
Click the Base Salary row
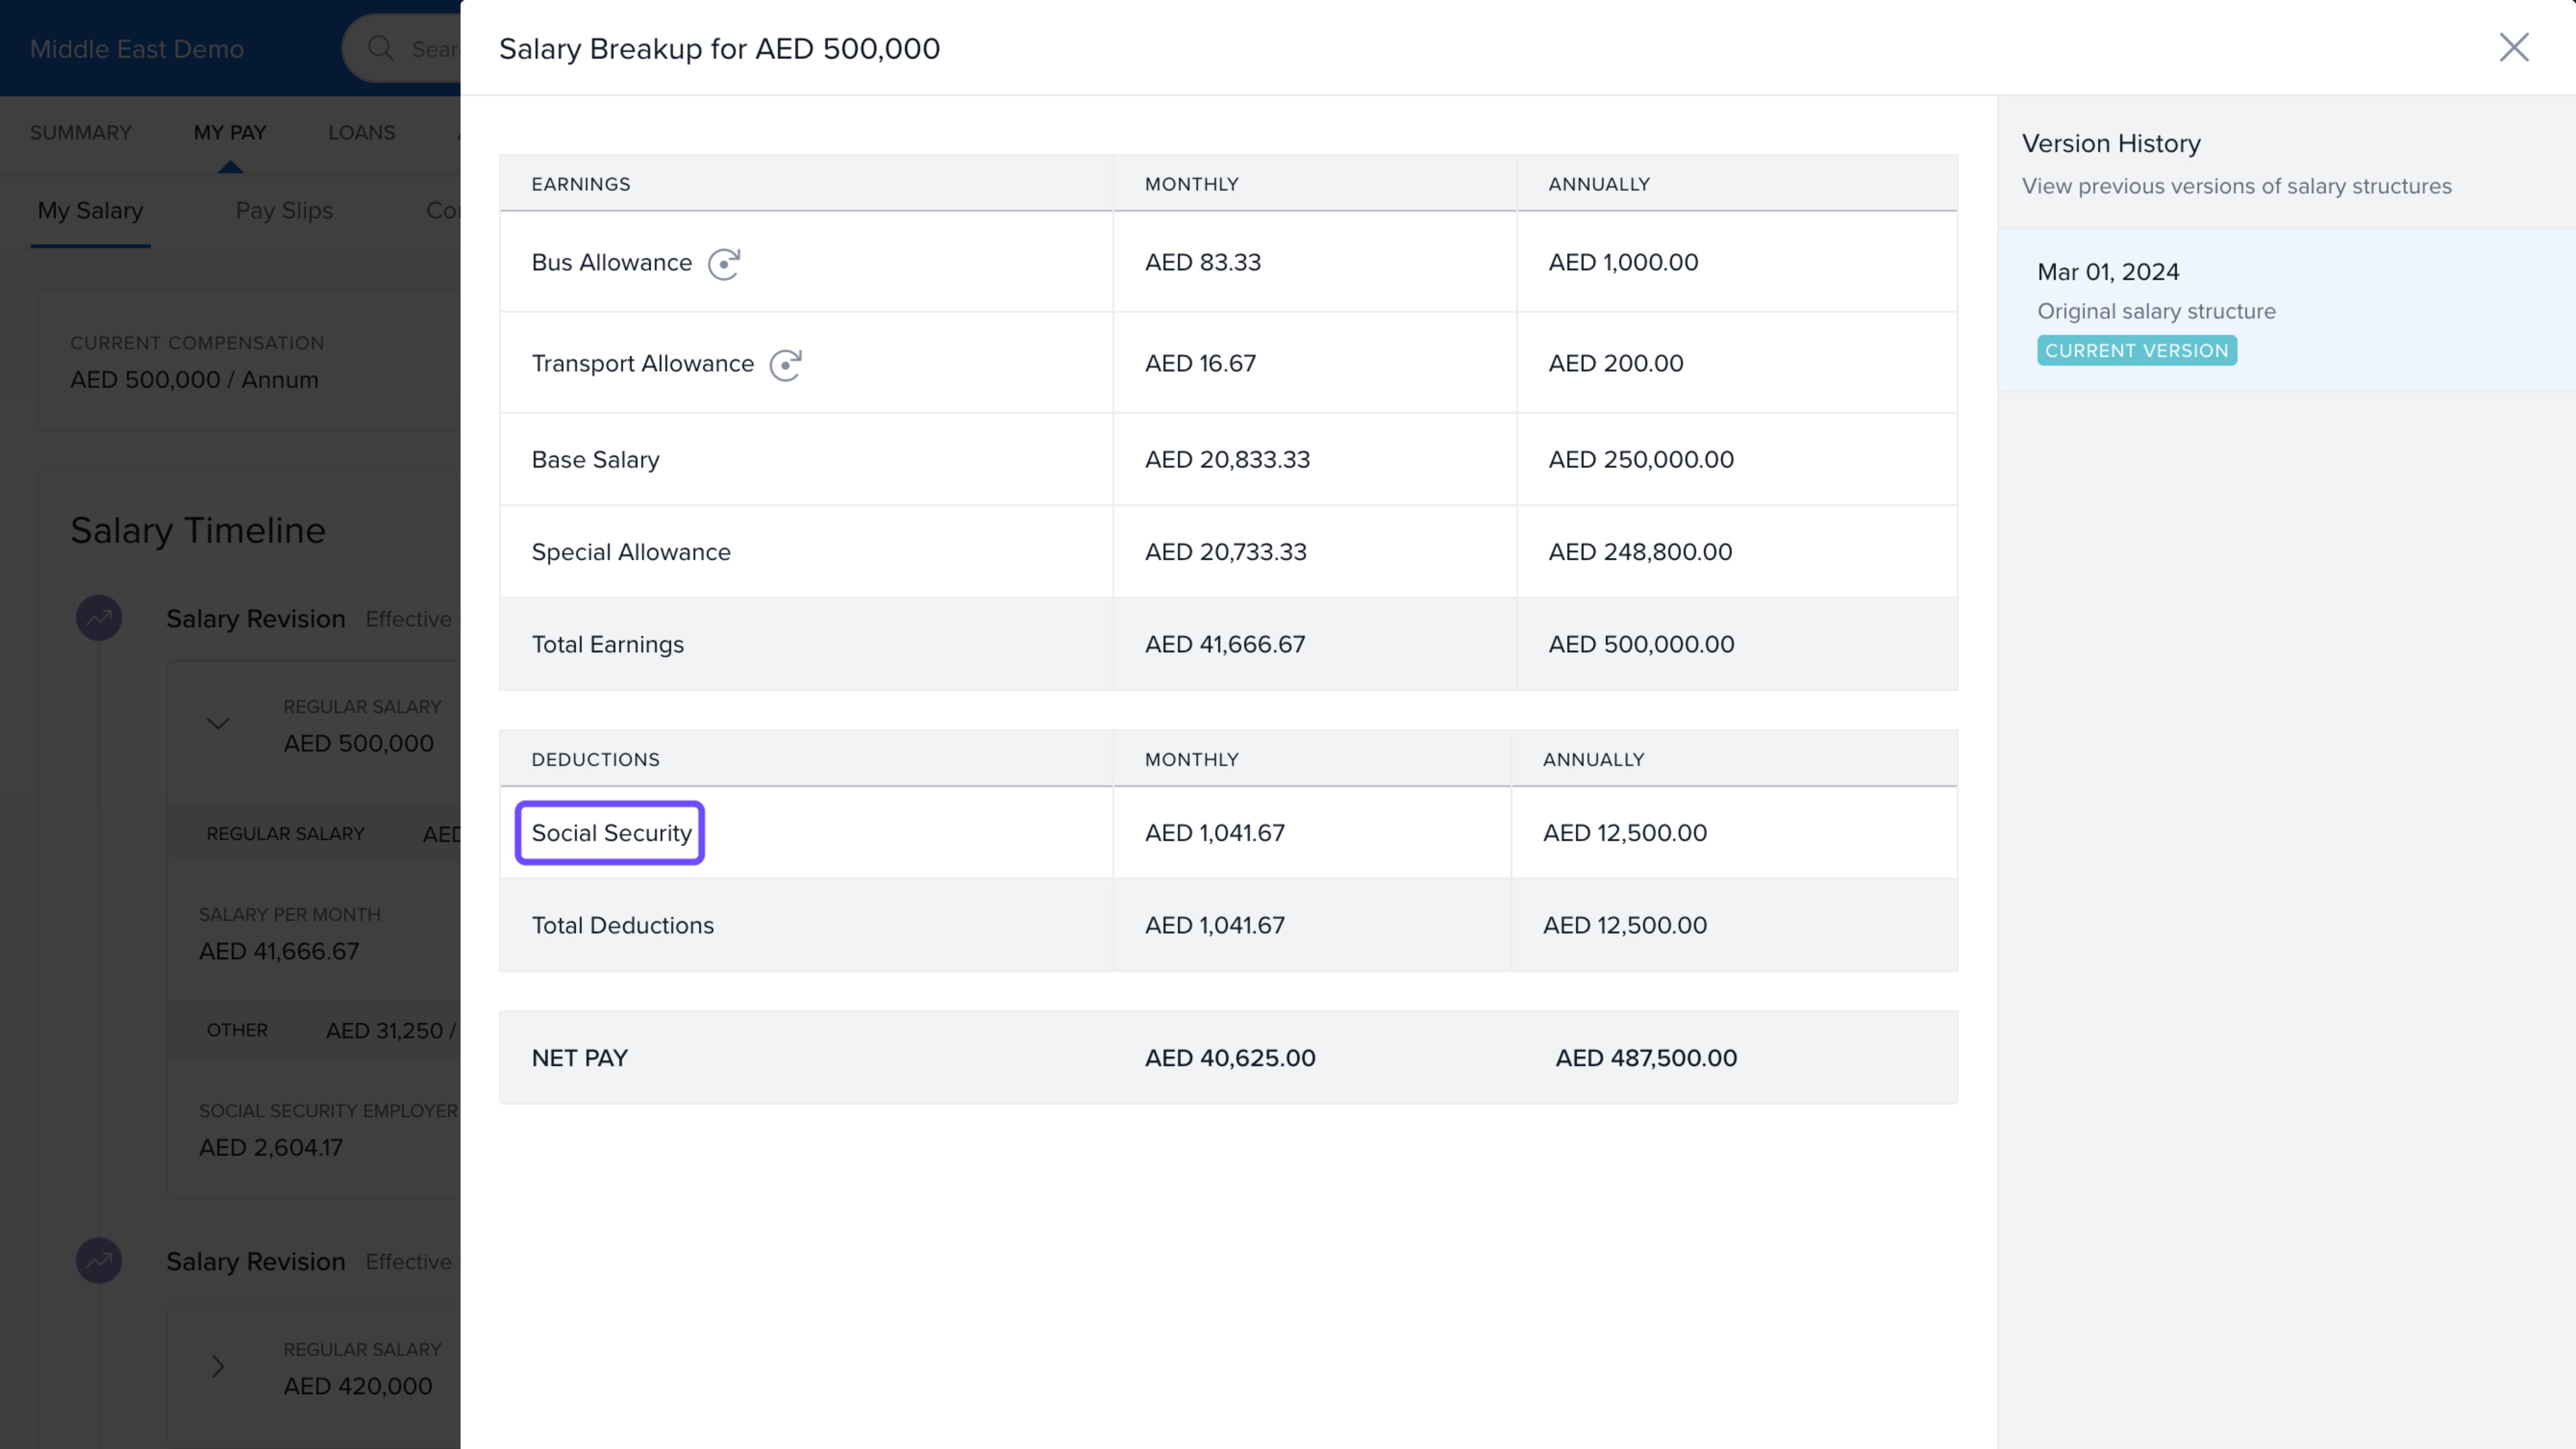[595, 460]
